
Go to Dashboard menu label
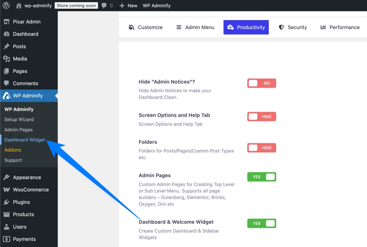pyautogui.click(x=26, y=34)
